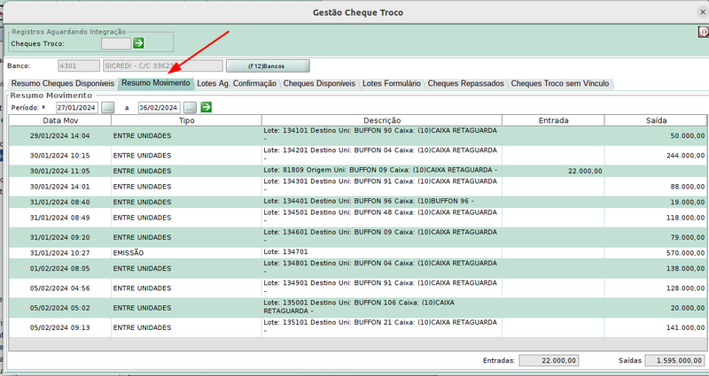The image size is (709, 376).
Task: Switch to Resumo Cheques Disponíveis tab
Action: (62, 83)
